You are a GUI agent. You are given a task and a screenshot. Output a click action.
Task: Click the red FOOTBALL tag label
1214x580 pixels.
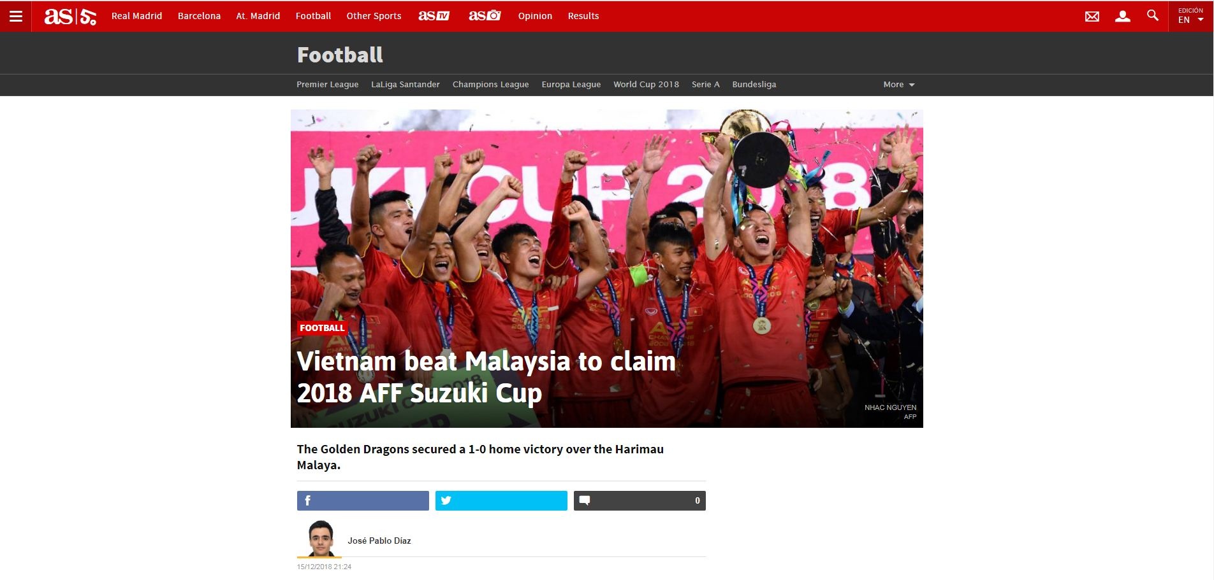pos(322,328)
